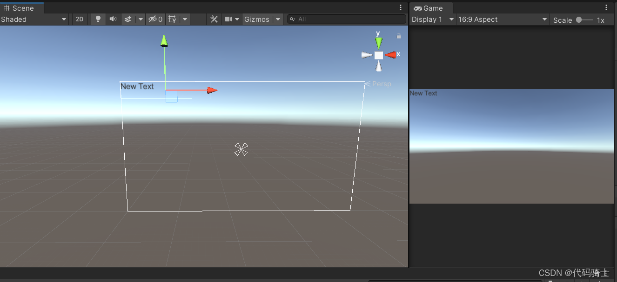Image resolution: width=617 pixels, height=282 pixels.
Task: Switch to the Game tab
Action: pyautogui.click(x=431, y=8)
